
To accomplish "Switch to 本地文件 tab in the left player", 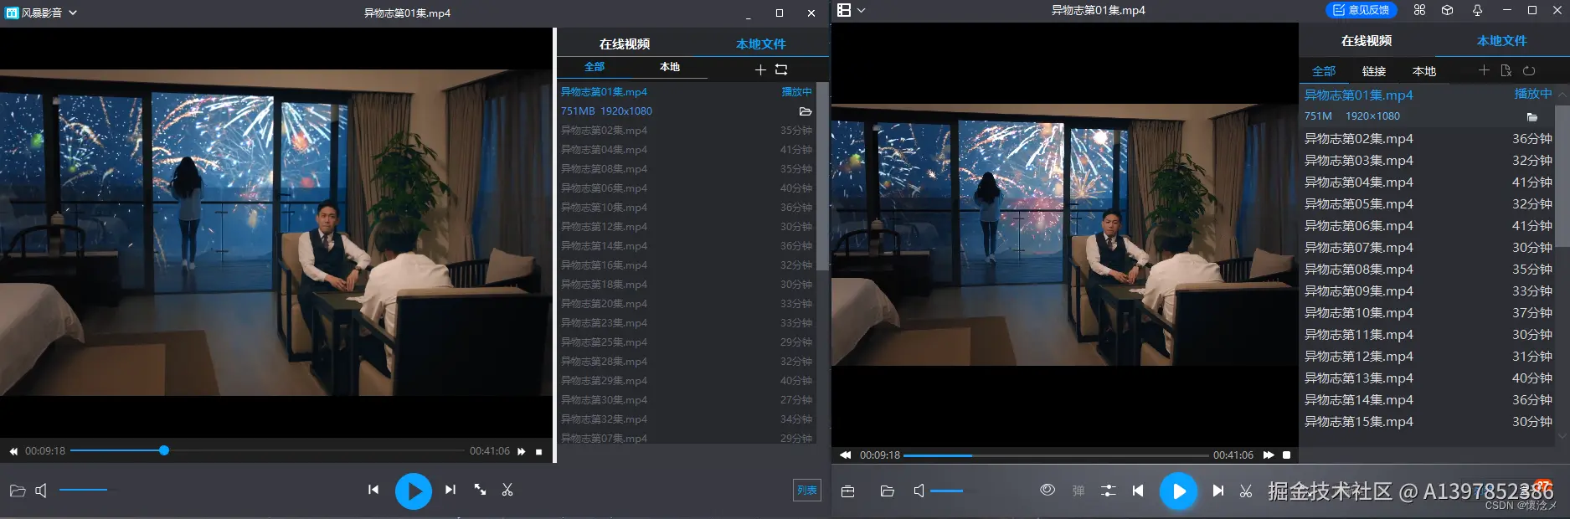I will pos(760,44).
